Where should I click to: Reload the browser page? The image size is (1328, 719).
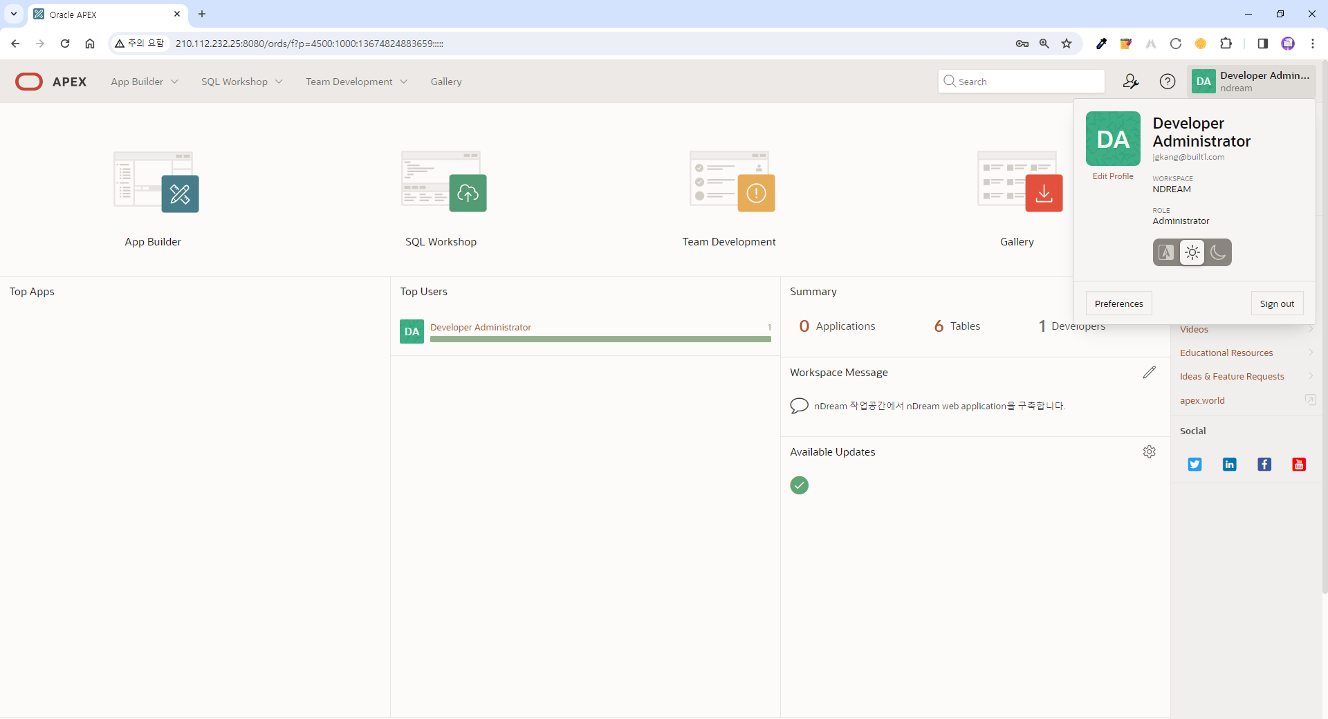(x=65, y=44)
